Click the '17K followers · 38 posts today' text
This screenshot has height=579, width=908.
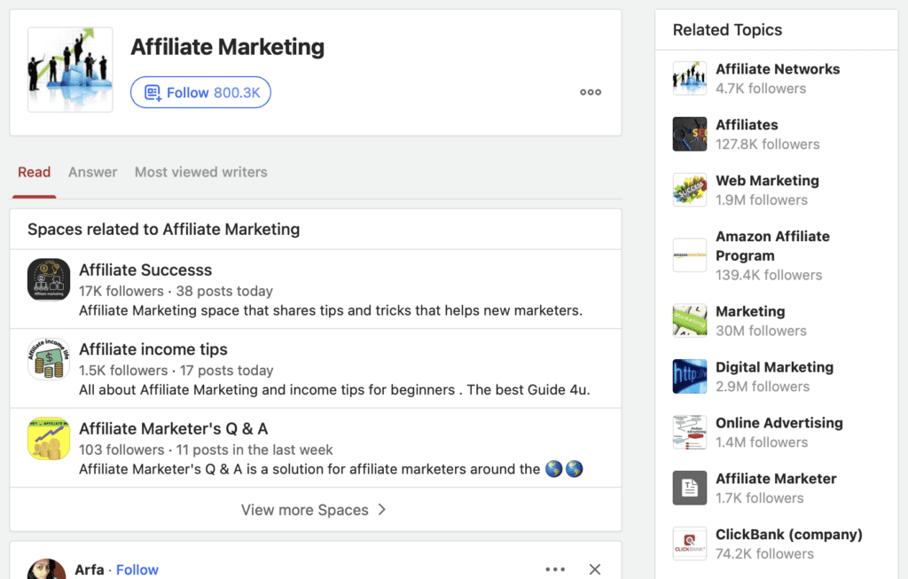click(176, 291)
